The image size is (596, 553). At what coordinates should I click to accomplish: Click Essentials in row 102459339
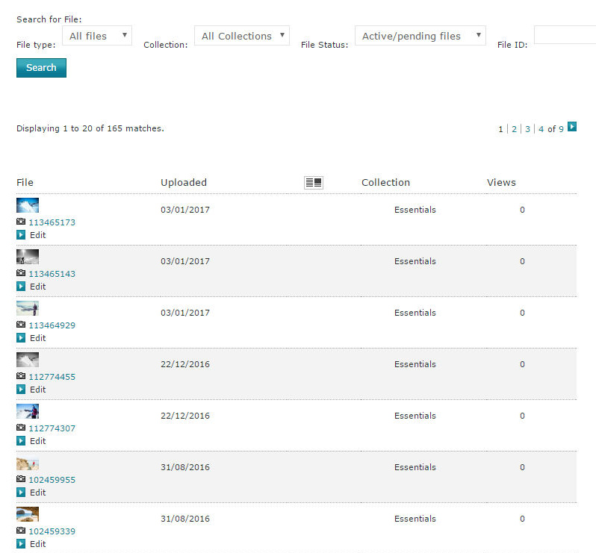pos(415,519)
